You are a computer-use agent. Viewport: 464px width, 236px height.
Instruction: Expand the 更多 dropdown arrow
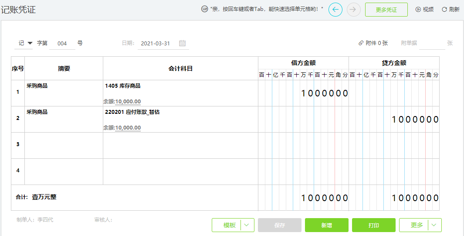coord(435,225)
